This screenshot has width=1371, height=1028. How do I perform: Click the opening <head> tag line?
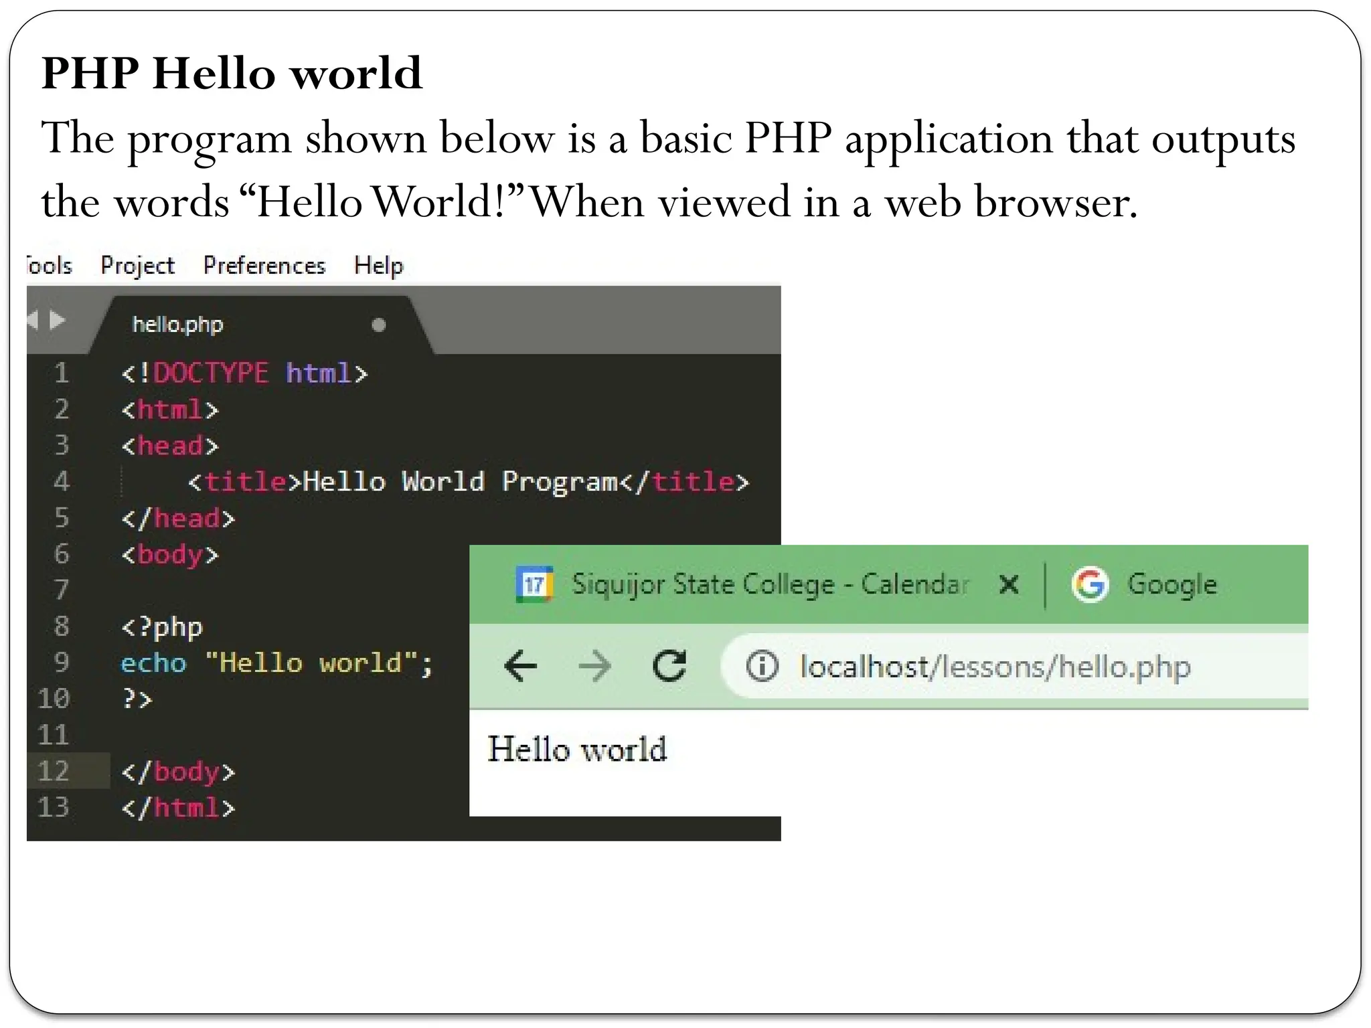pyautogui.click(x=170, y=446)
